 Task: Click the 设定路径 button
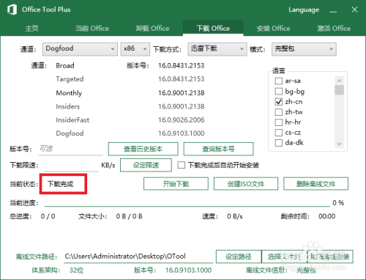(x=239, y=257)
